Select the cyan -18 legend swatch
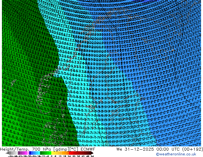 pos(39,153)
